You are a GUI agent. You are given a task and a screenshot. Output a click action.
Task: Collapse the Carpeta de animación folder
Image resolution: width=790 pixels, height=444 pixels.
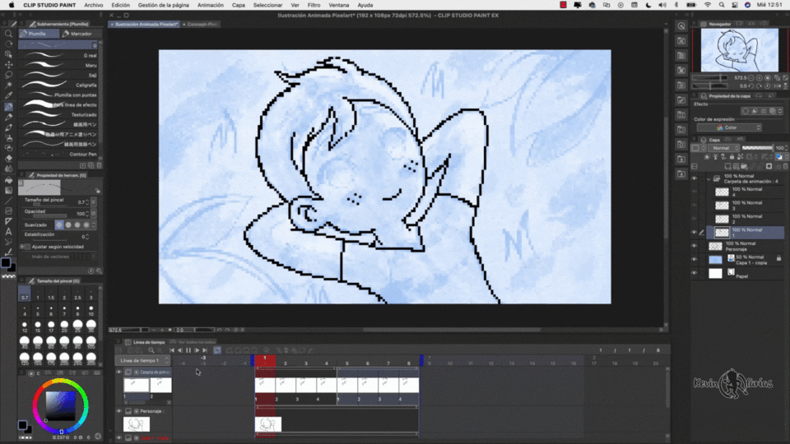pyautogui.click(x=709, y=178)
